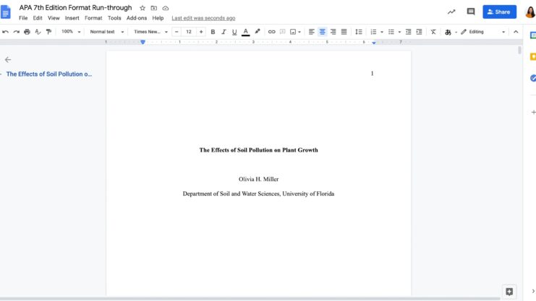536x301 pixels.
Task: Open the Tools menu
Action: [x=114, y=18]
